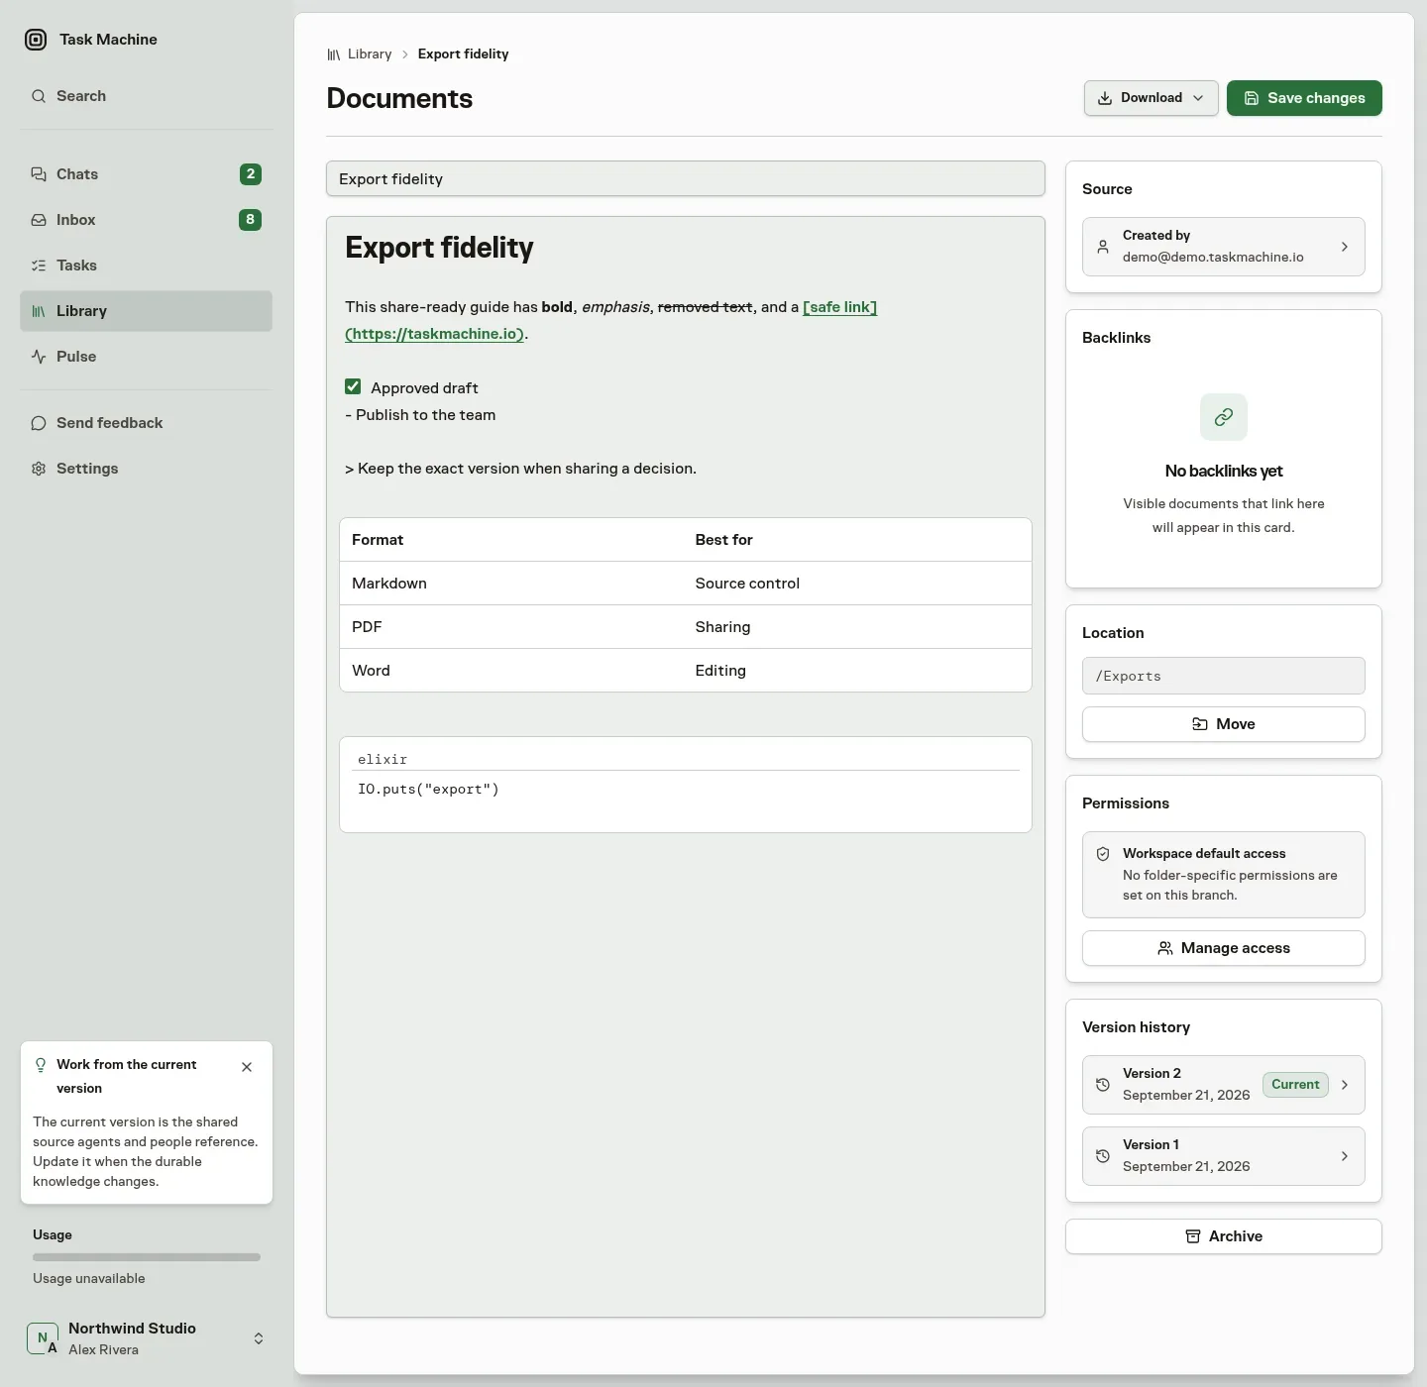
Task: Open Chats in the sidebar
Action: coord(146,174)
